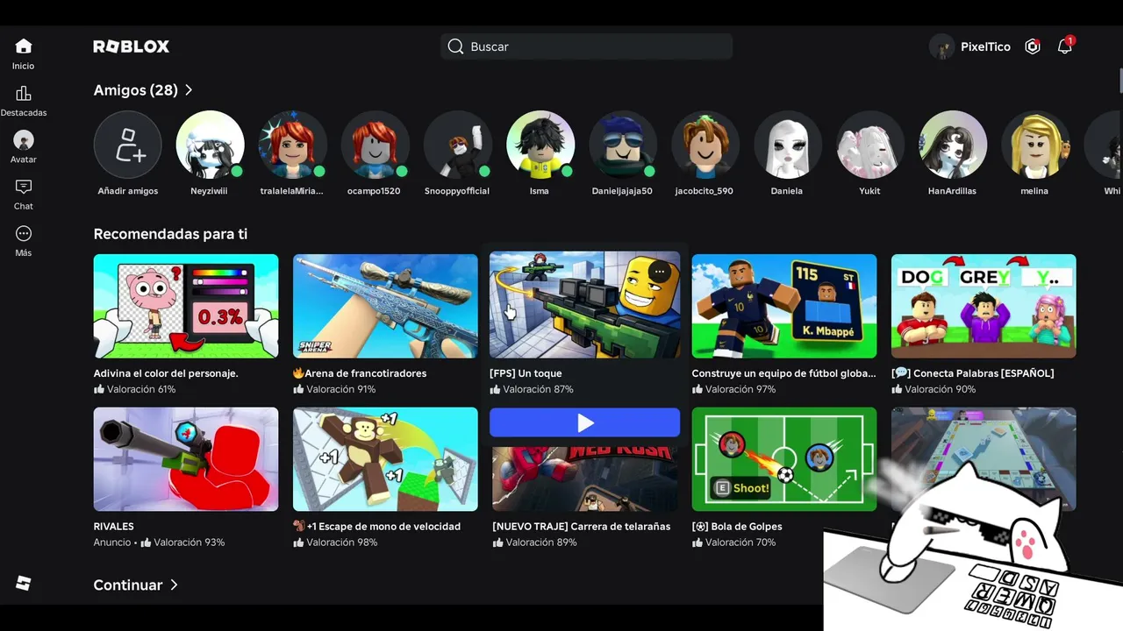
Task: Click the Roblox Studio icon in sidebar bottom
Action: (x=24, y=584)
